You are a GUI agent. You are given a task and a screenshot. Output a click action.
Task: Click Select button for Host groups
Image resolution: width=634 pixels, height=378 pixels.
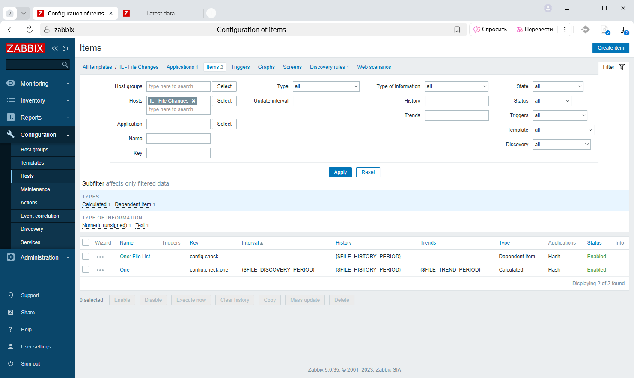pyautogui.click(x=224, y=86)
